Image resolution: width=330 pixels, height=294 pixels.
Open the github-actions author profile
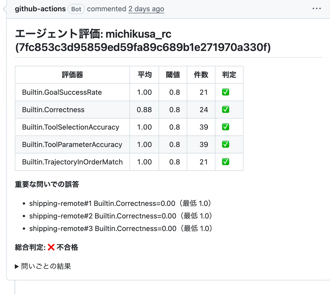click(x=40, y=9)
